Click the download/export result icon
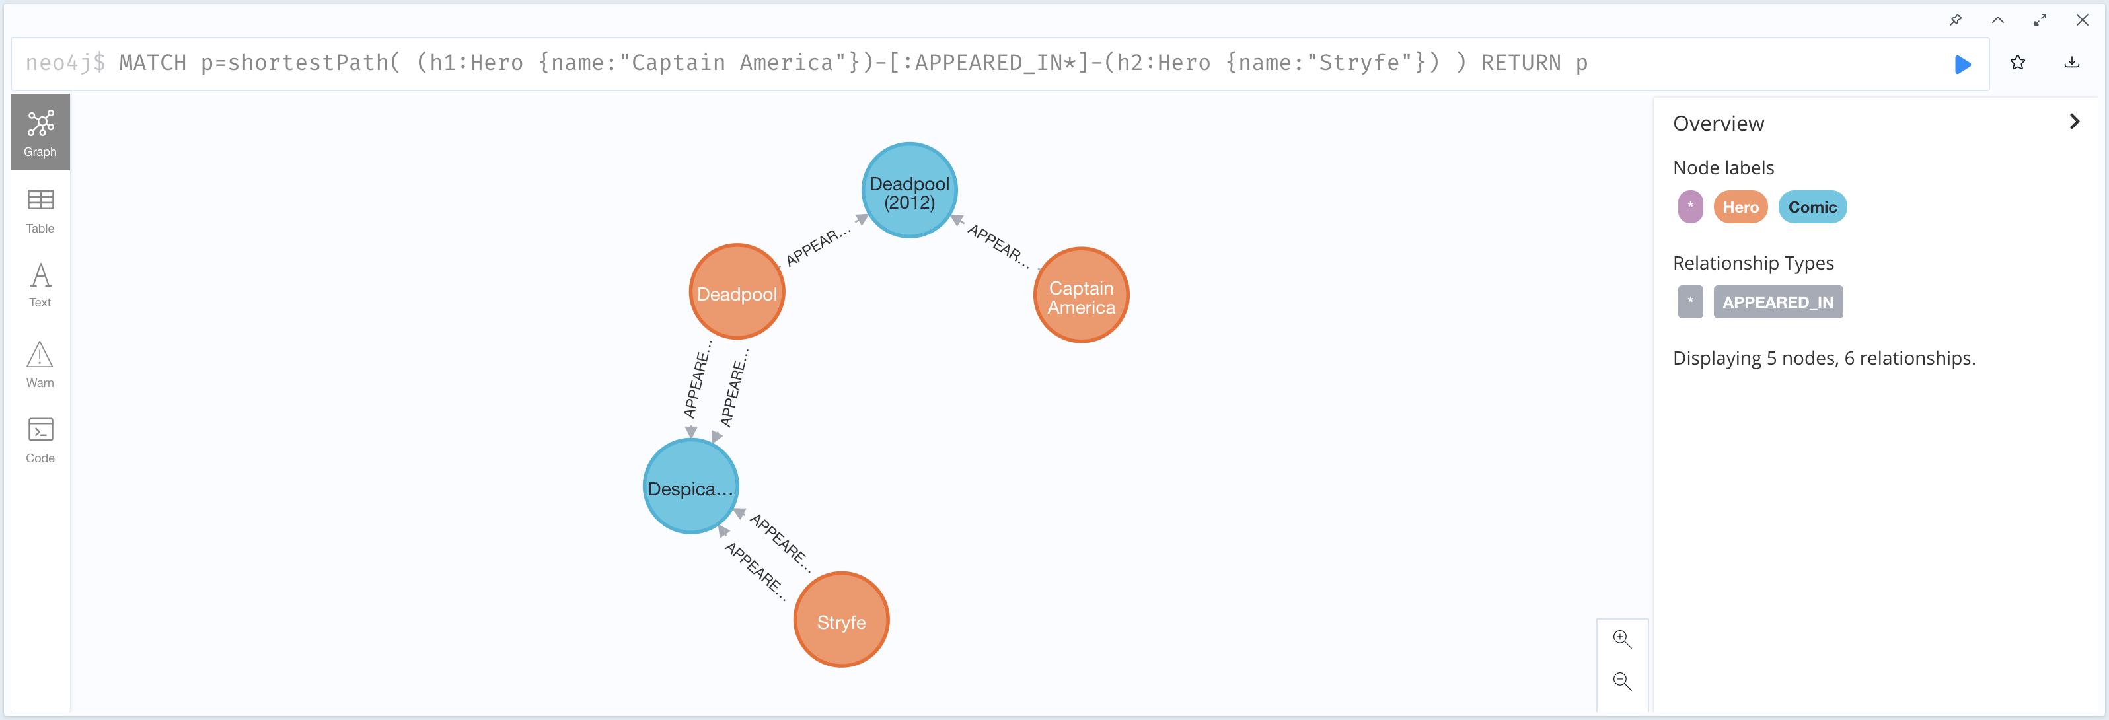Viewport: 2109px width, 720px height. click(x=2071, y=63)
